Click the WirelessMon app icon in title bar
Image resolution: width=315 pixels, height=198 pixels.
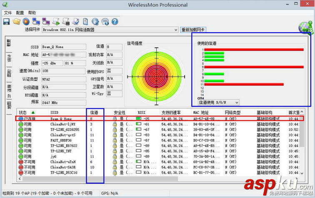[x=5, y=5]
